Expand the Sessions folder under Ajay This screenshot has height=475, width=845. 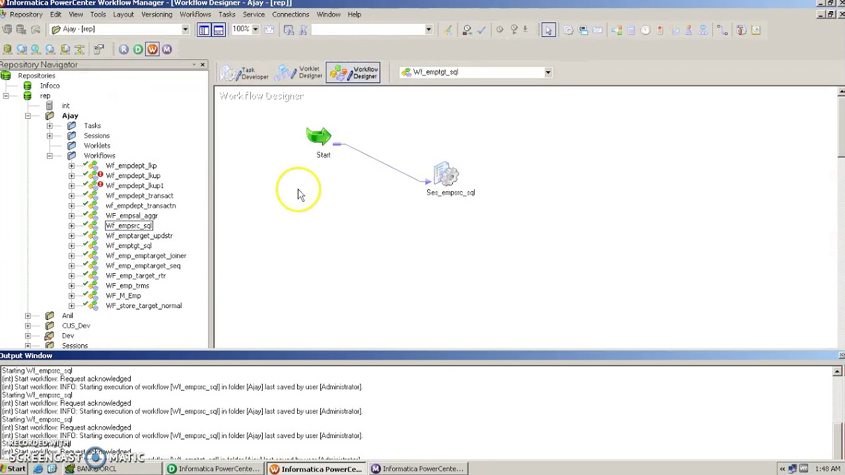50,135
